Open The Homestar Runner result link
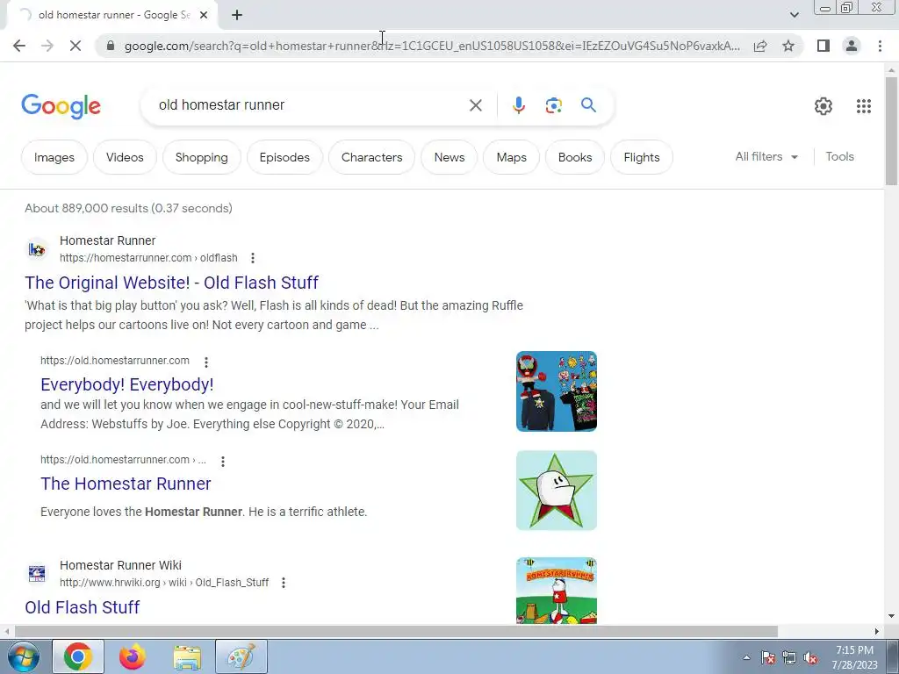The width and height of the screenshot is (899, 674). 126,484
